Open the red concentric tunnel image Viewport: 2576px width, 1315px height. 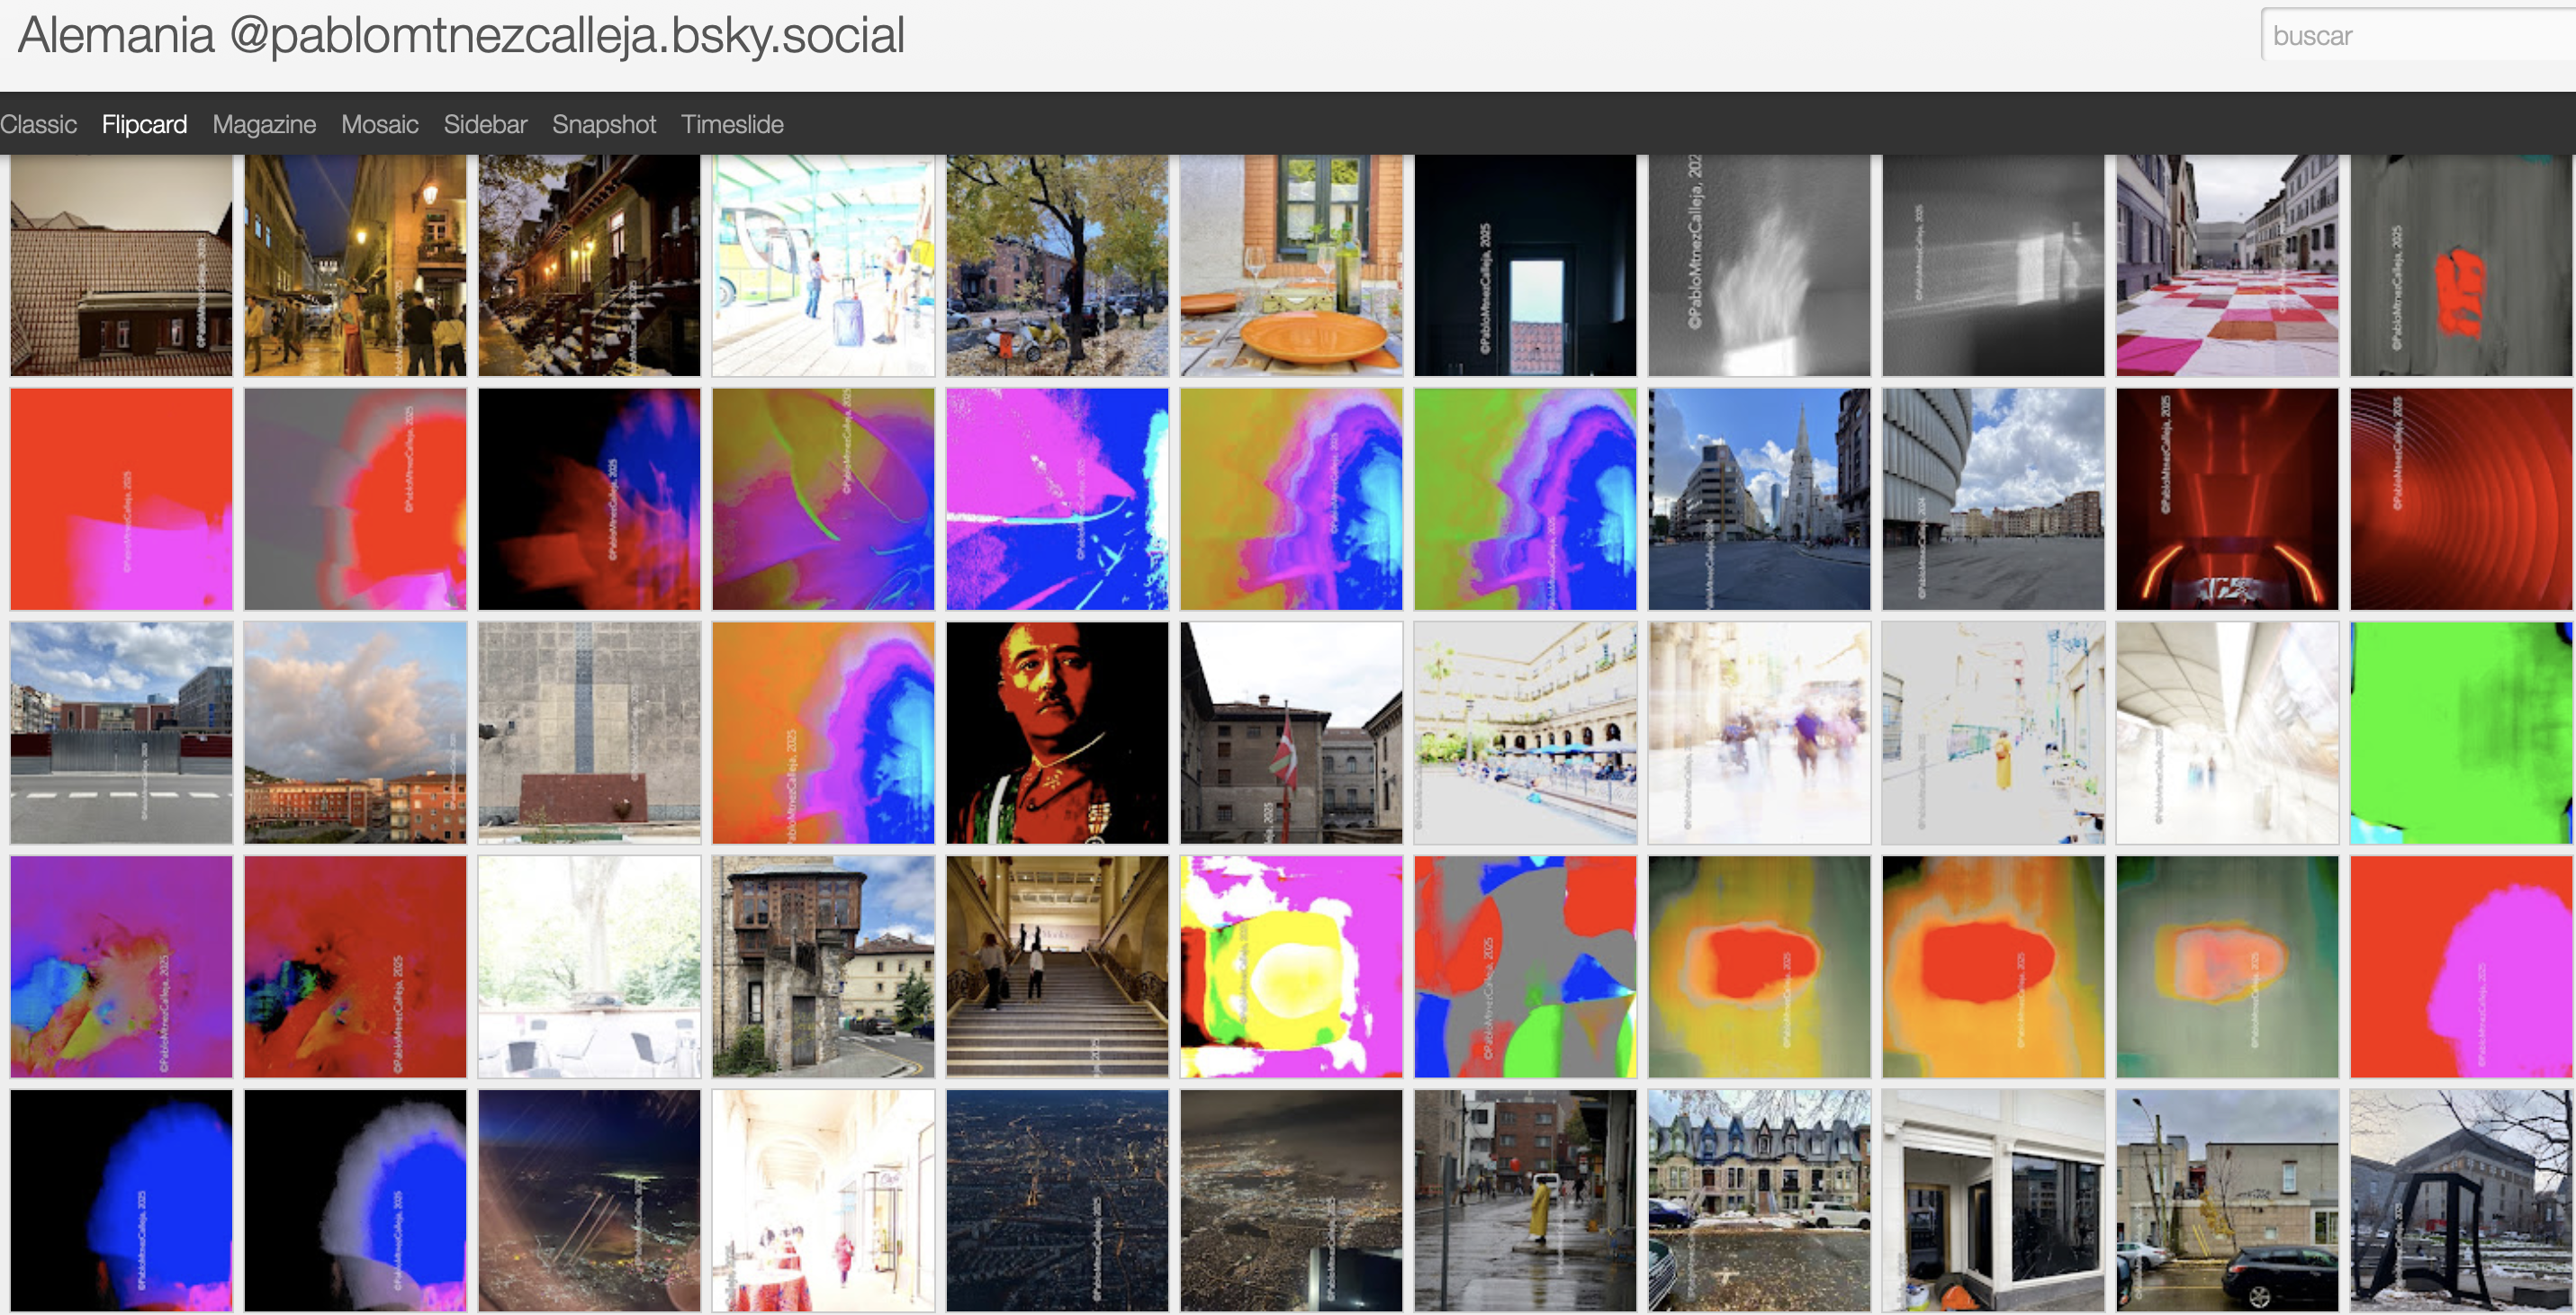[x=2460, y=498]
